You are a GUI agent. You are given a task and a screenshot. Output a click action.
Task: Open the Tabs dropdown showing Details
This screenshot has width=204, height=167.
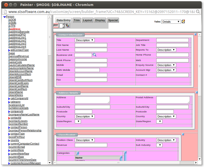click(x=171, y=22)
